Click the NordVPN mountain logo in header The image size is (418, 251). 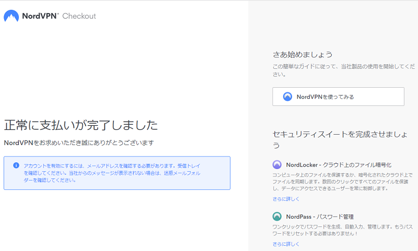11,16
